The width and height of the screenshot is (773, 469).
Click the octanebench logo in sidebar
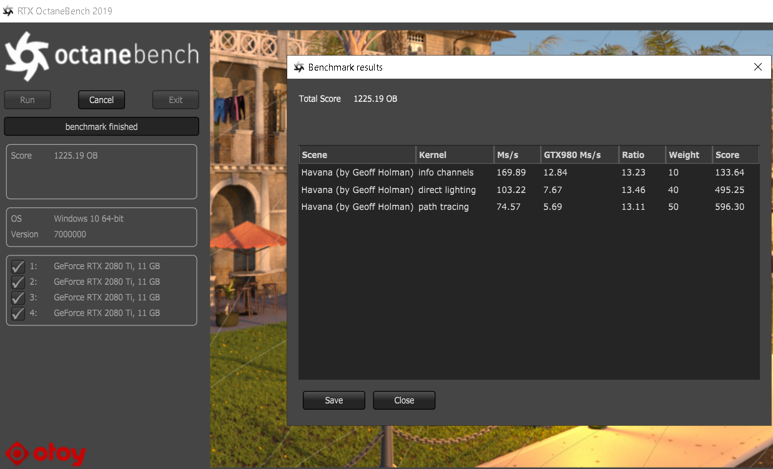point(101,56)
